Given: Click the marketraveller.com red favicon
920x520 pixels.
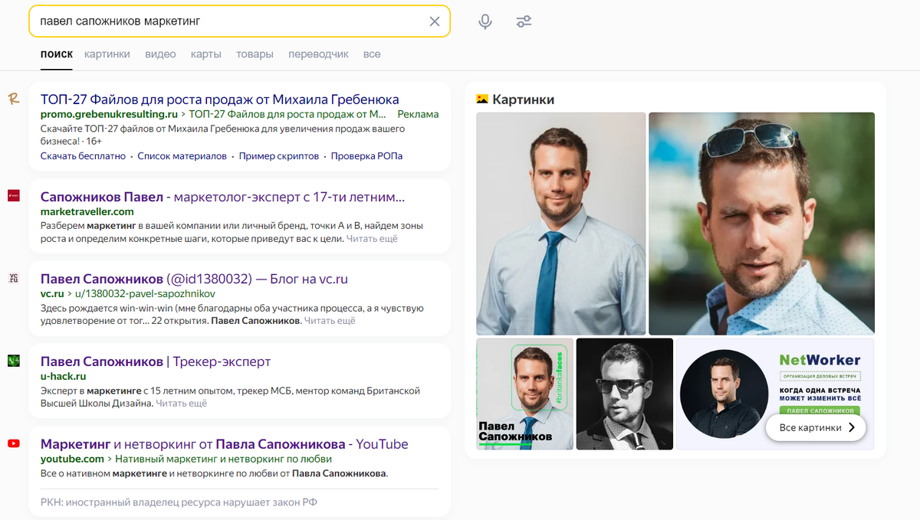Looking at the screenshot, I should pos(13,196).
